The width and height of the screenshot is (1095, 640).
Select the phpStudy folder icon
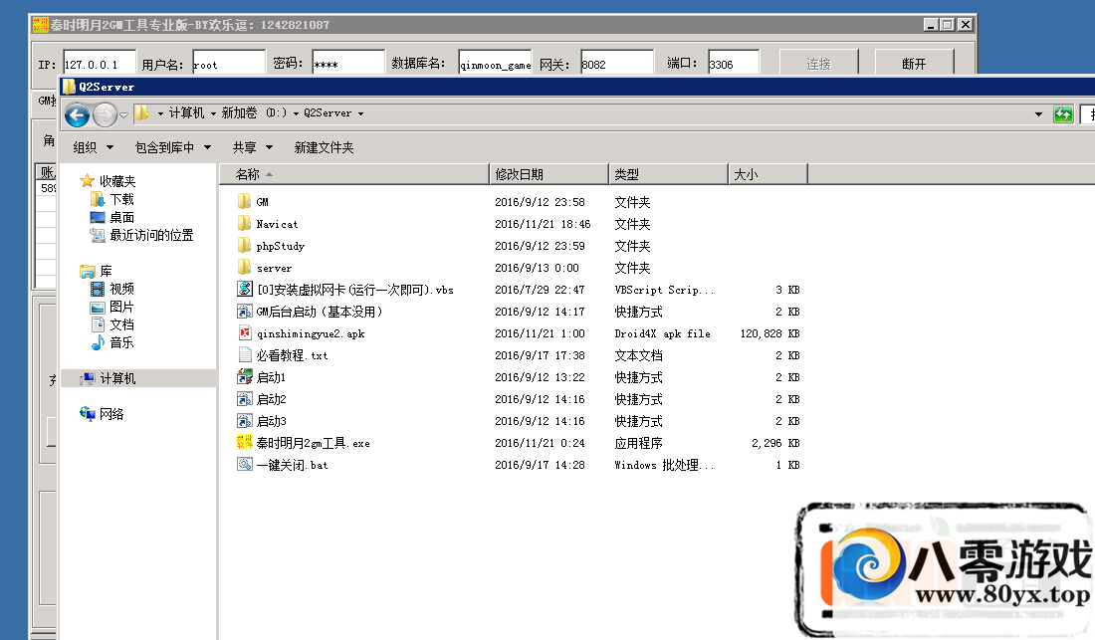(244, 246)
